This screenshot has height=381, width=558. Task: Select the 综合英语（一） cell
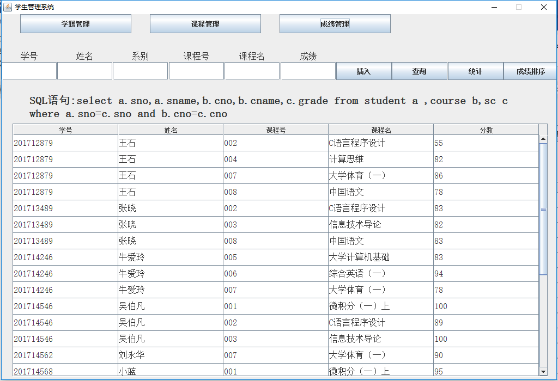tap(381, 274)
